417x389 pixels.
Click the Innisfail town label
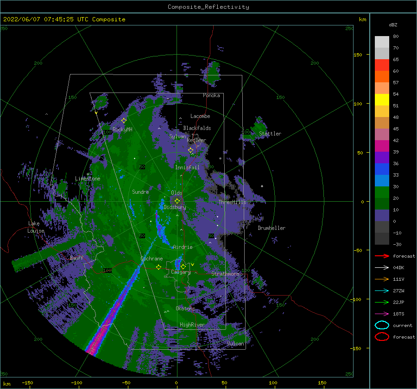click(187, 167)
